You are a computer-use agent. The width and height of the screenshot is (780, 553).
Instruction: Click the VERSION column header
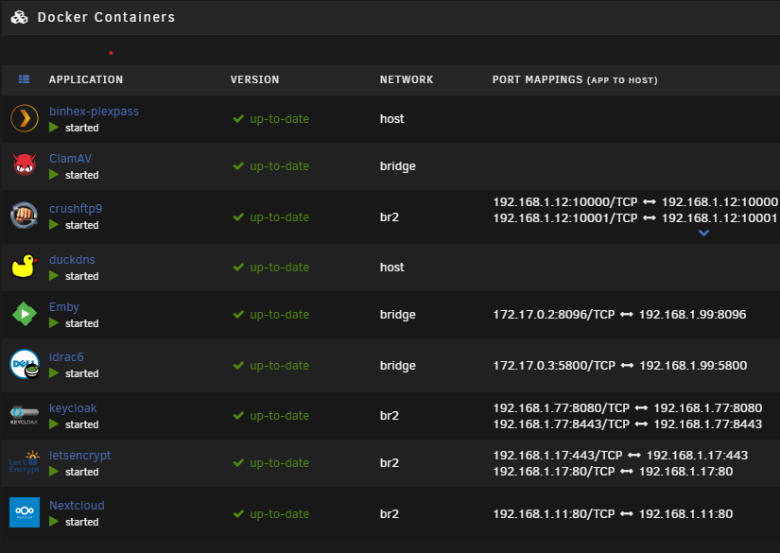254,79
